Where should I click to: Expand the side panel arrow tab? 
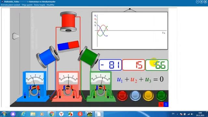pyautogui.click(x=16, y=36)
